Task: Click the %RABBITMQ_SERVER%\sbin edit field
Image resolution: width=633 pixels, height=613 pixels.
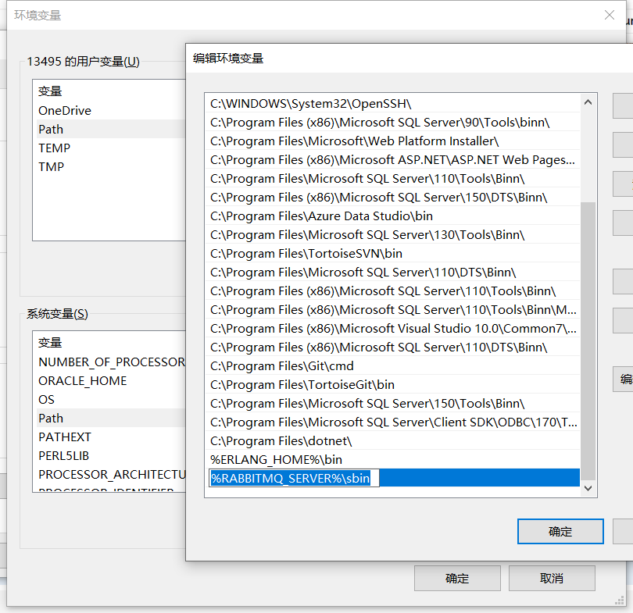Action: [294, 479]
